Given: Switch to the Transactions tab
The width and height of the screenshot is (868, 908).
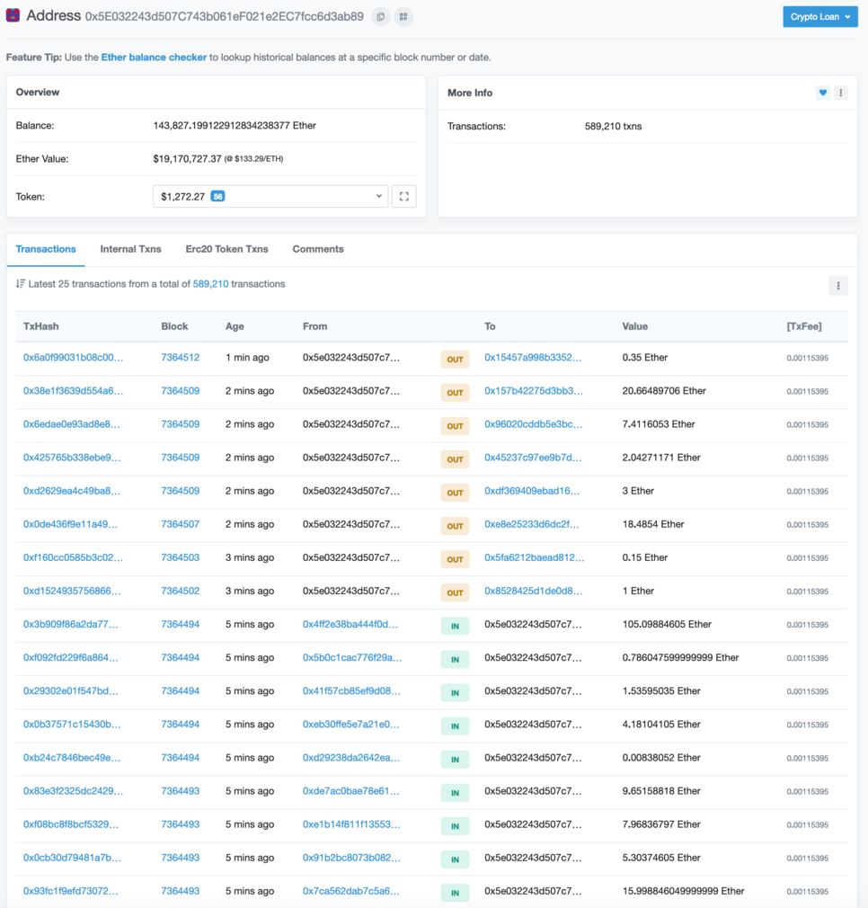Looking at the screenshot, I should point(46,249).
